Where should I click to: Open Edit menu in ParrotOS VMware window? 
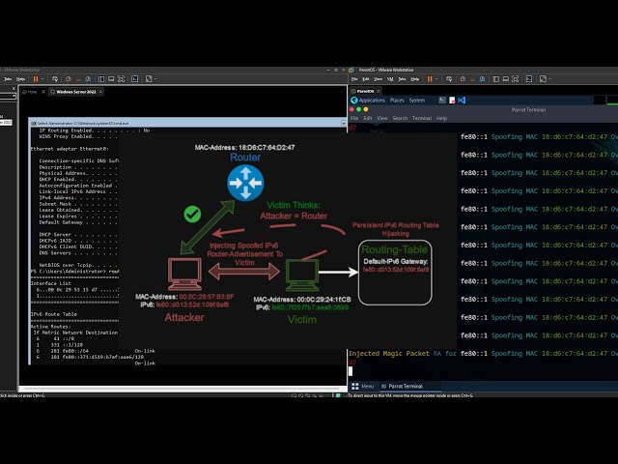pyautogui.click(x=366, y=79)
